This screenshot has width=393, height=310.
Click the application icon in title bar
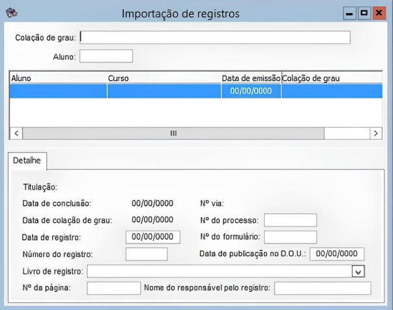[x=11, y=13]
